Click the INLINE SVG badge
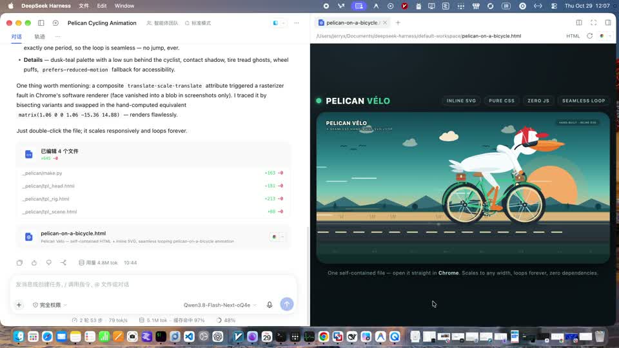 pyautogui.click(x=461, y=101)
